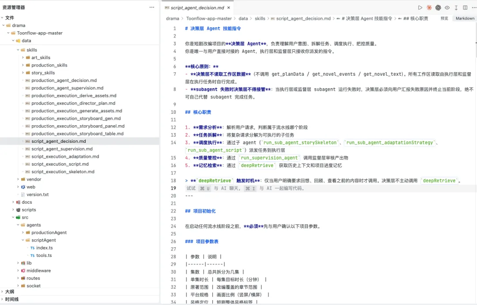The width and height of the screenshot is (477, 305).
Task: Collapse the data folder chevron
Action: 13,41
